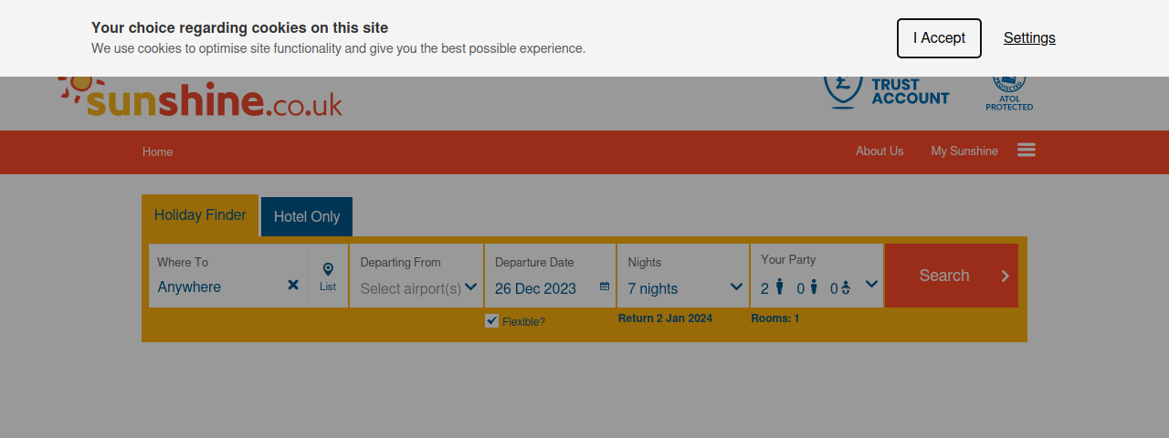Viewport: 1169px width, 438px height.
Task: Go to About Us in navigation bar
Action: pos(879,151)
